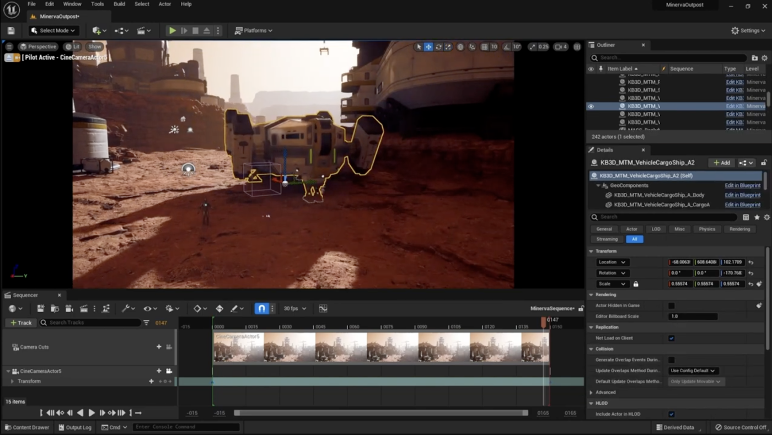The width and height of the screenshot is (772, 435).
Task: Open the Outliner settings gear
Action: click(x=764, y=58)
